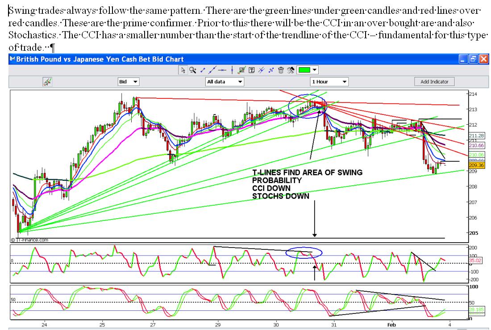The image size is (491, 330).
Task: Click the Feb date axis label
Action: [391, 325]
